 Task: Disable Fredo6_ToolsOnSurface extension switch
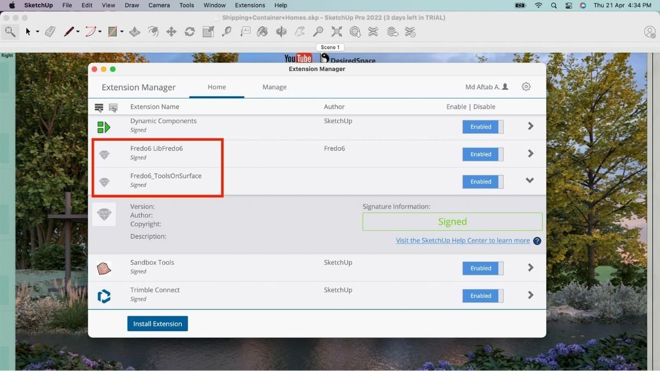pyautogui.click(x=483, y=181)
